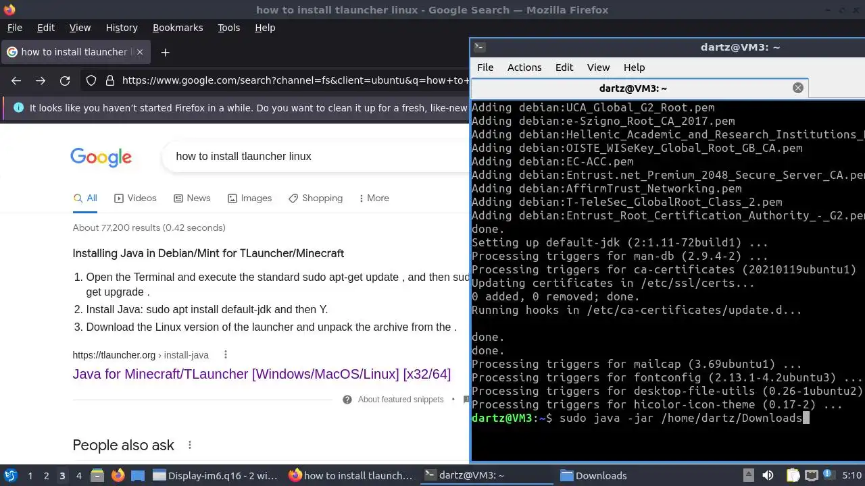Open the terminal File menu
The height and width of the screenshot is (486, 865).
(485, 67)
